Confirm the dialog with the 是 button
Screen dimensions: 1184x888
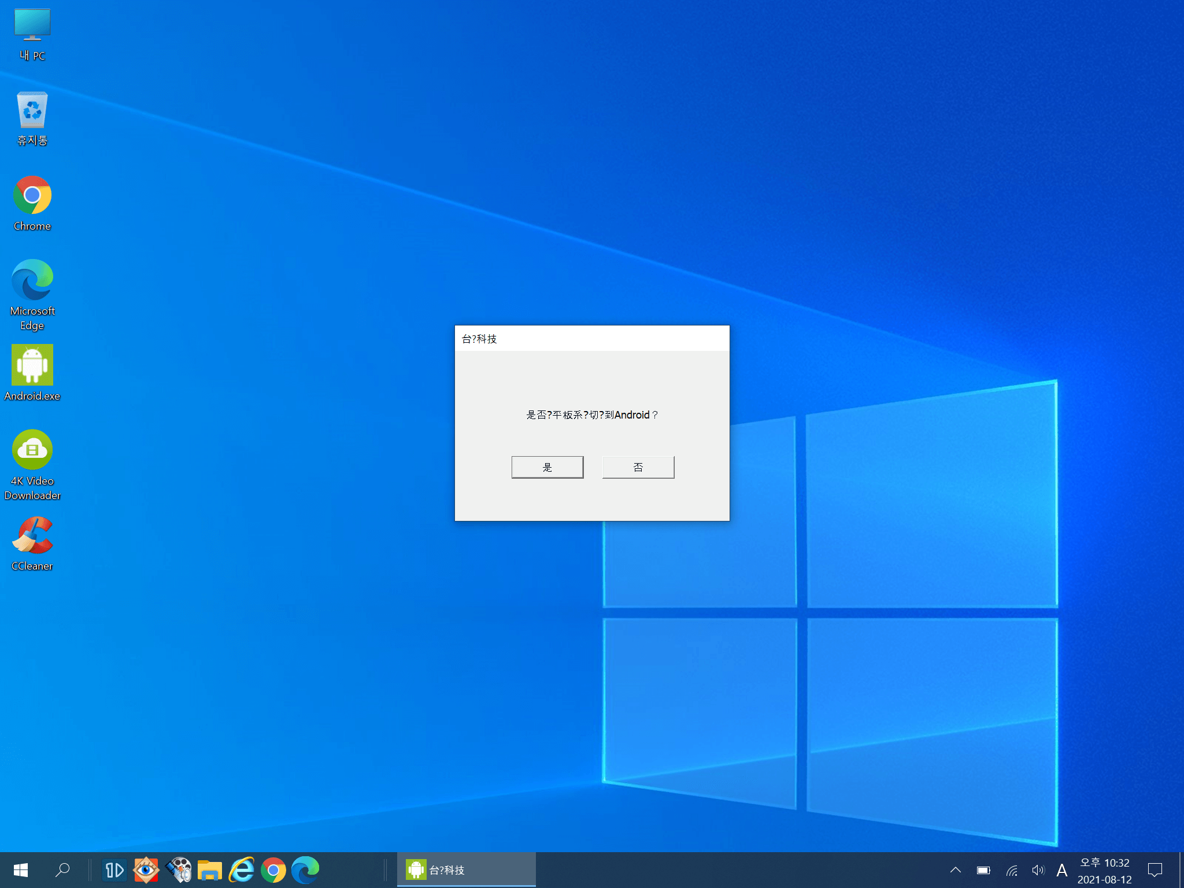pos(547,467)
